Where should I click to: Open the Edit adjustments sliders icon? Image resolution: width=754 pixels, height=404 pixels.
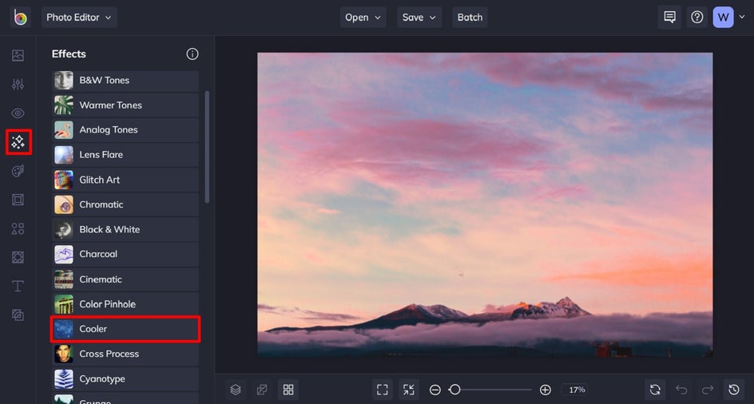[x=18, y=85]
